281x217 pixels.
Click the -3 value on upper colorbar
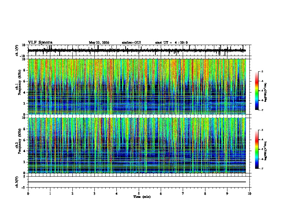pos(261,72)
